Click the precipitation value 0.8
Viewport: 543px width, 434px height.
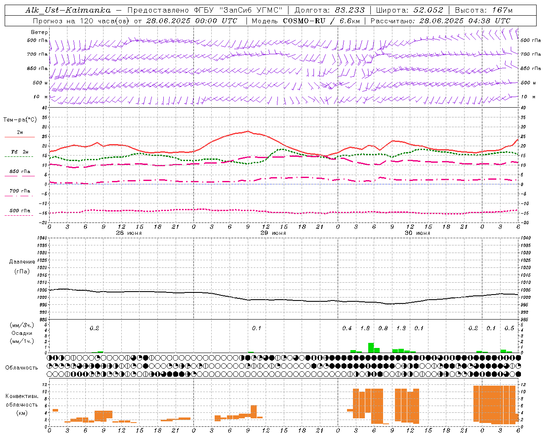pyautogui.click(x=383, y=328)
